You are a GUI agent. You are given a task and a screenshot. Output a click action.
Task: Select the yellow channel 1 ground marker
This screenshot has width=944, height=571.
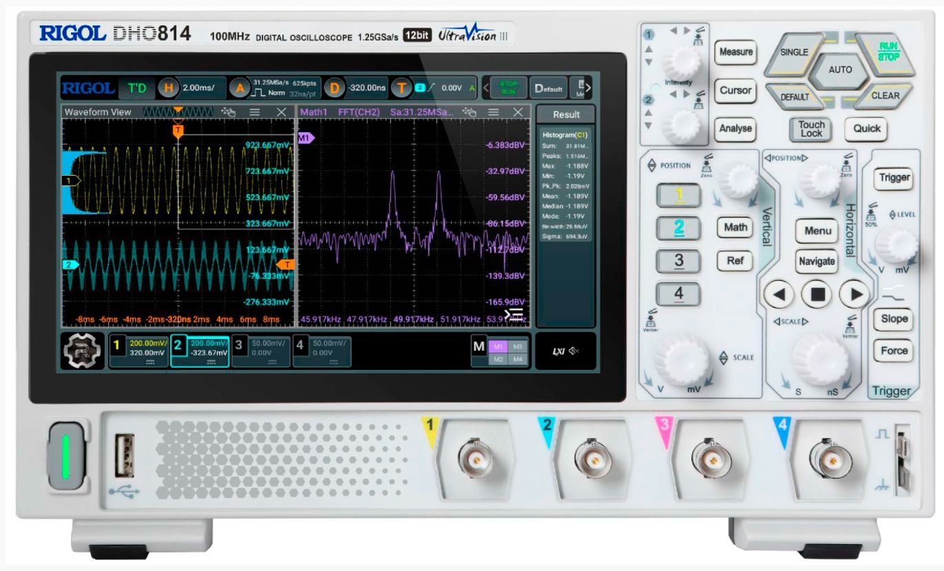pyautogui.click(x=71, y=181)
